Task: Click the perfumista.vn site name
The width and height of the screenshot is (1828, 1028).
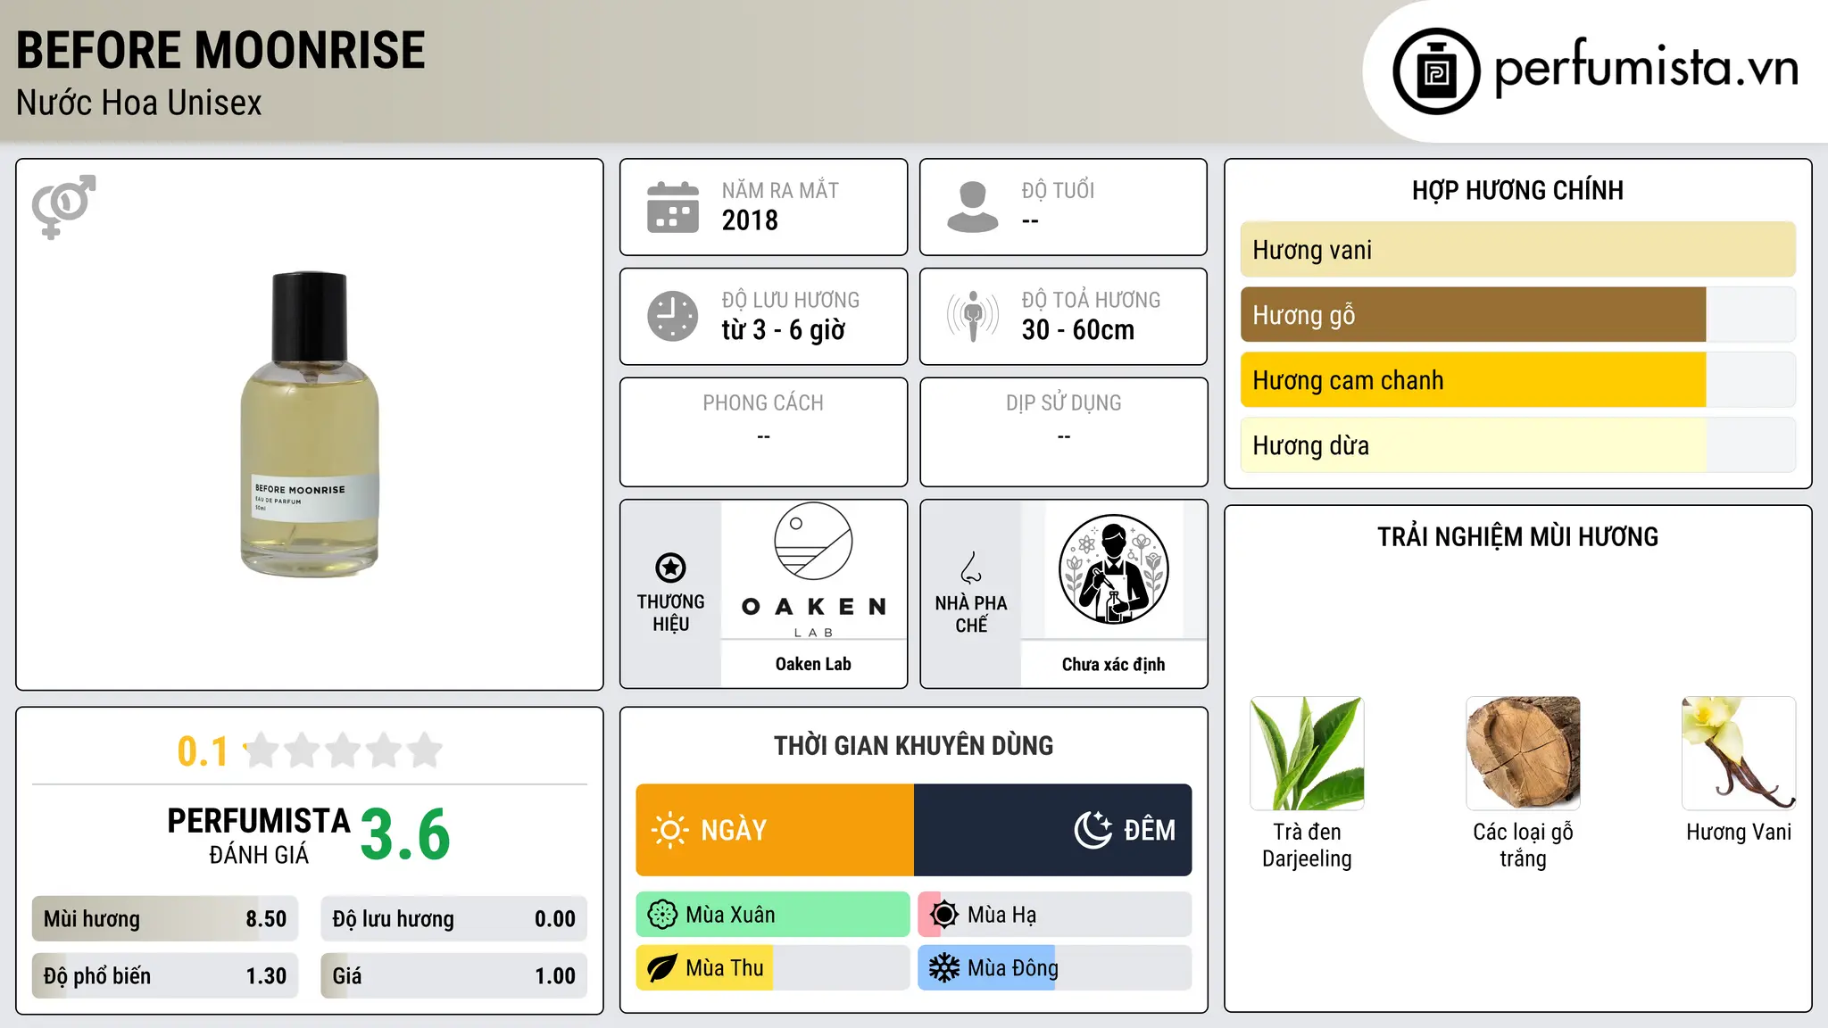Action: tap(1647, 69)
